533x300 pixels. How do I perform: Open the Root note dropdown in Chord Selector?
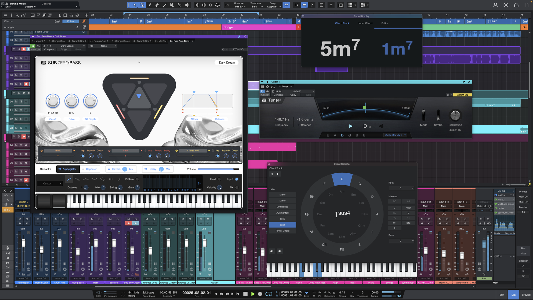pos(402,188)
